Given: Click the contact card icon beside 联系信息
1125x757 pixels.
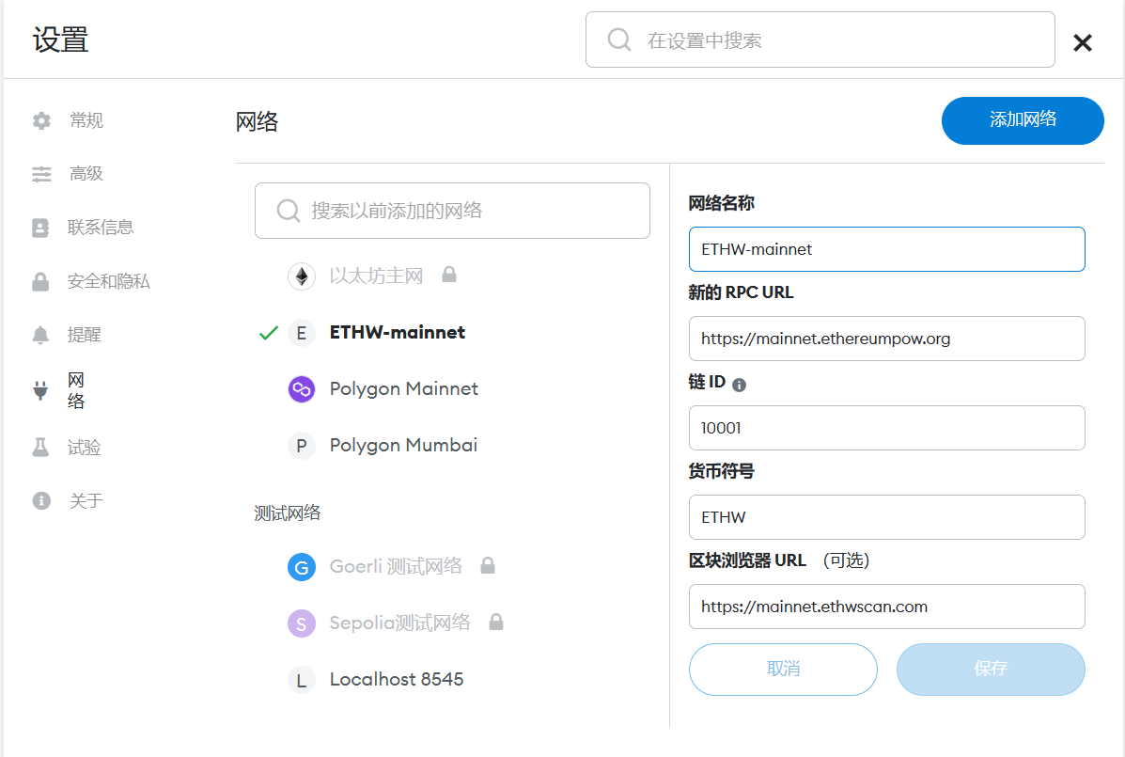Looking at the screenshot, I should point(41,228).
